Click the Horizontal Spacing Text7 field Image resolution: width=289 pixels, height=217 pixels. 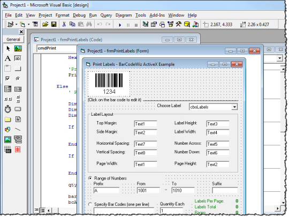[x=146, y=144]
